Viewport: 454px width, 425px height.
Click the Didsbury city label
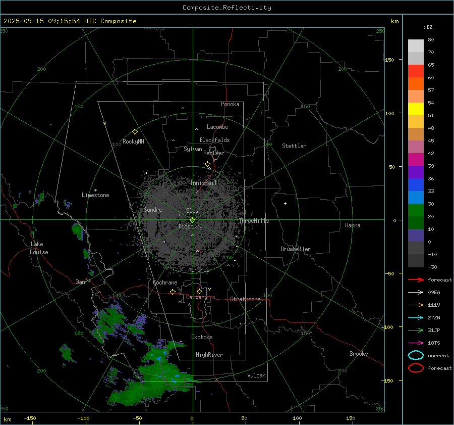tap(190, 226)
